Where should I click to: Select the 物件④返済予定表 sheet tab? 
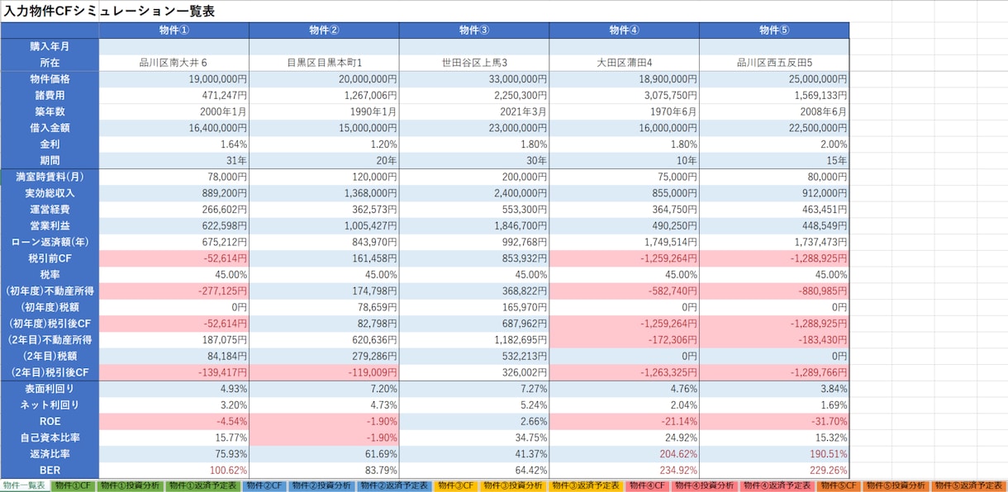tap(777, 485)
